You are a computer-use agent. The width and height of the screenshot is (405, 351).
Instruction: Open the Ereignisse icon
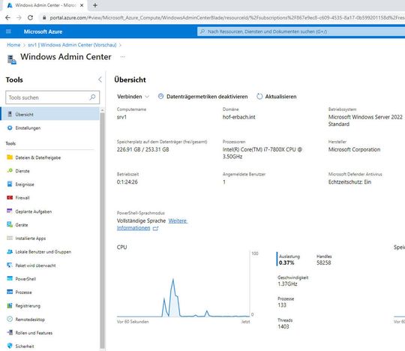pyautogui.click(x=10, y=184)
